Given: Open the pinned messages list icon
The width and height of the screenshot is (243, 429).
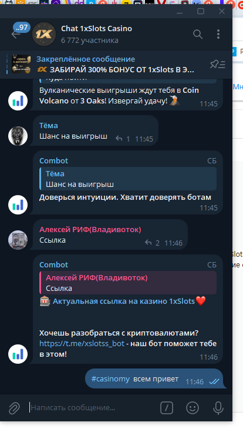Looking at the screenshot, I should pyautogui.click(x=218, y=64).
